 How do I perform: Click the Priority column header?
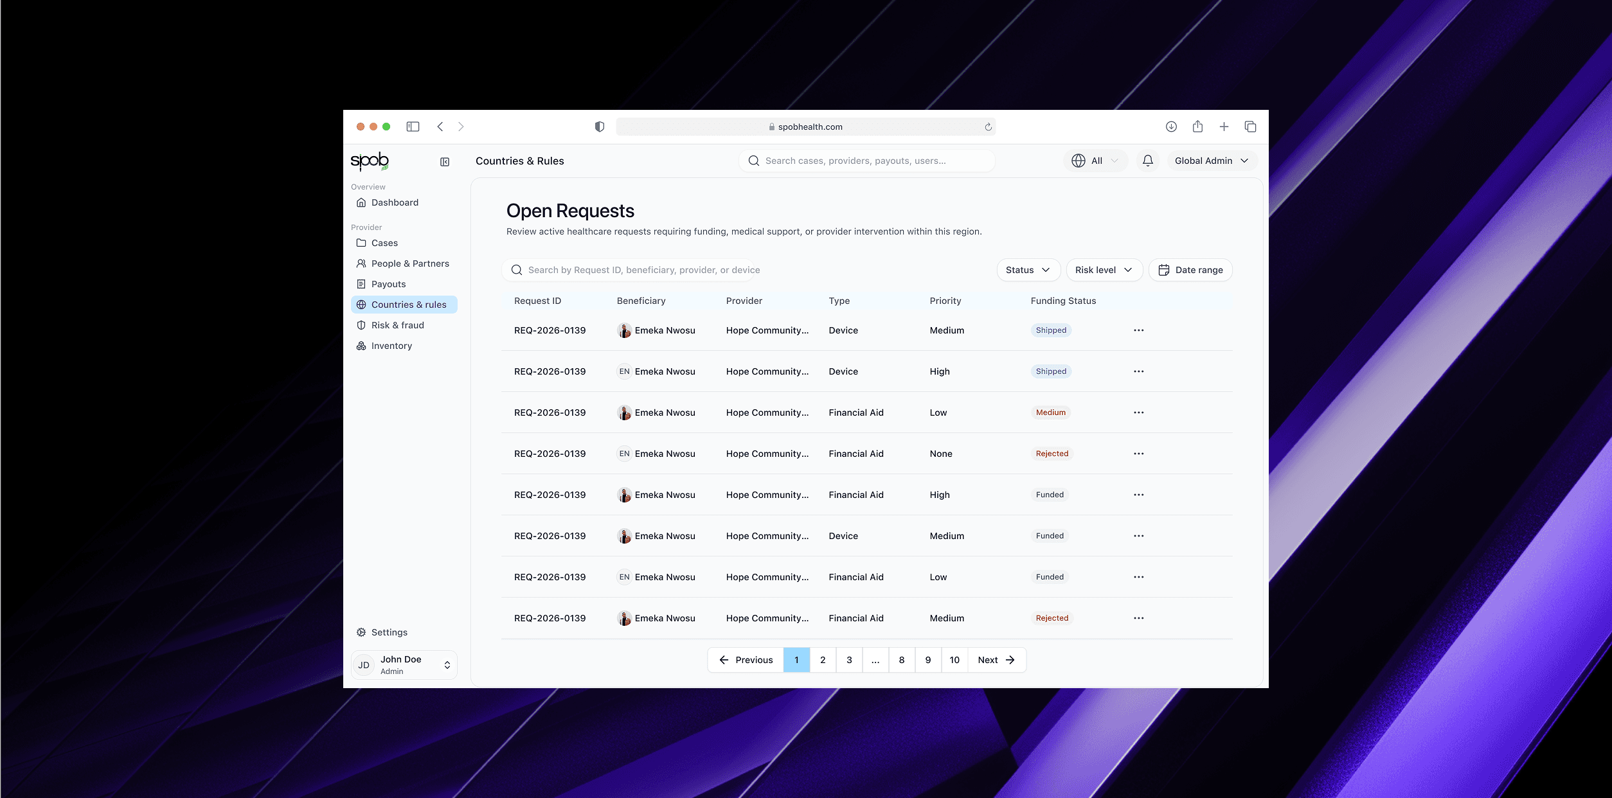945,301
